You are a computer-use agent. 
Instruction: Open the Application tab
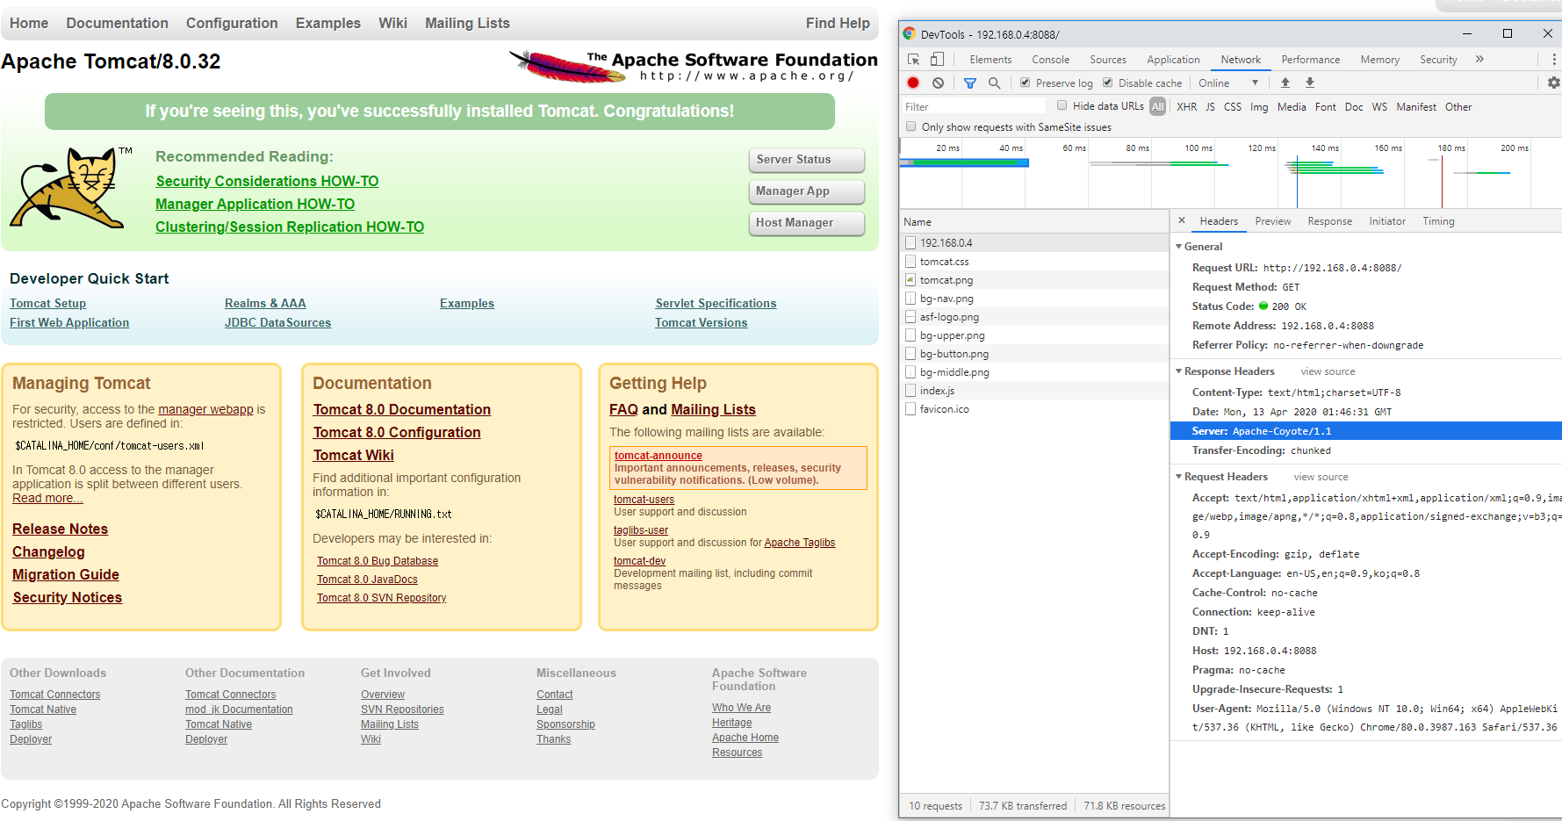(1173, 60)
